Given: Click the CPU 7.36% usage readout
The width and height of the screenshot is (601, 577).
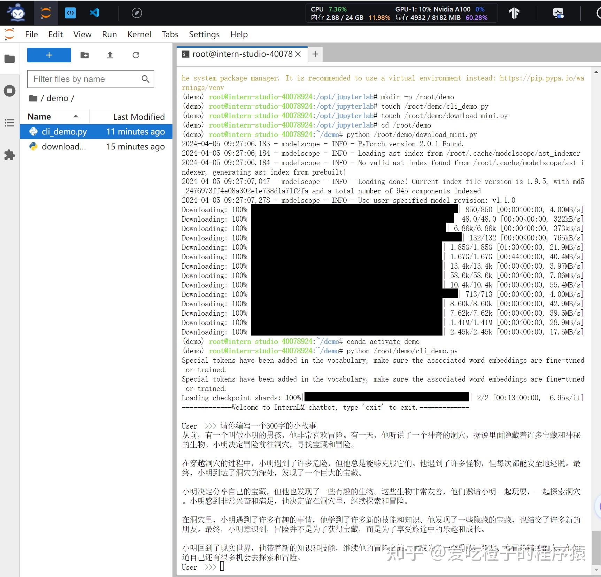Looking at the screenshot, I should 329,9.
